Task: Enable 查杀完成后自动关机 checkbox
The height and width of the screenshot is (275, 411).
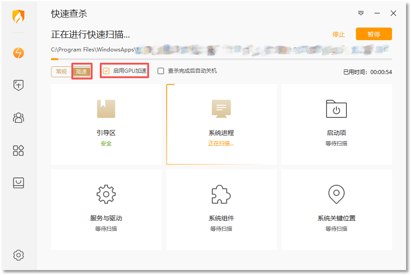Action: point(161,71)
